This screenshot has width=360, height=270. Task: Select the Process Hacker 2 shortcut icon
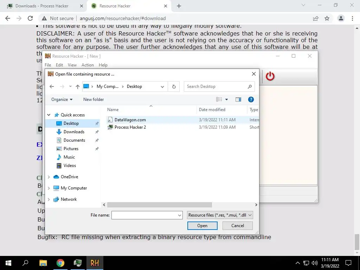click(x=110, y=127)
